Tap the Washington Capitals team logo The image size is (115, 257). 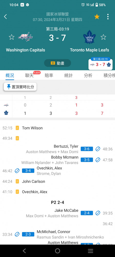[x=25, y=36]
